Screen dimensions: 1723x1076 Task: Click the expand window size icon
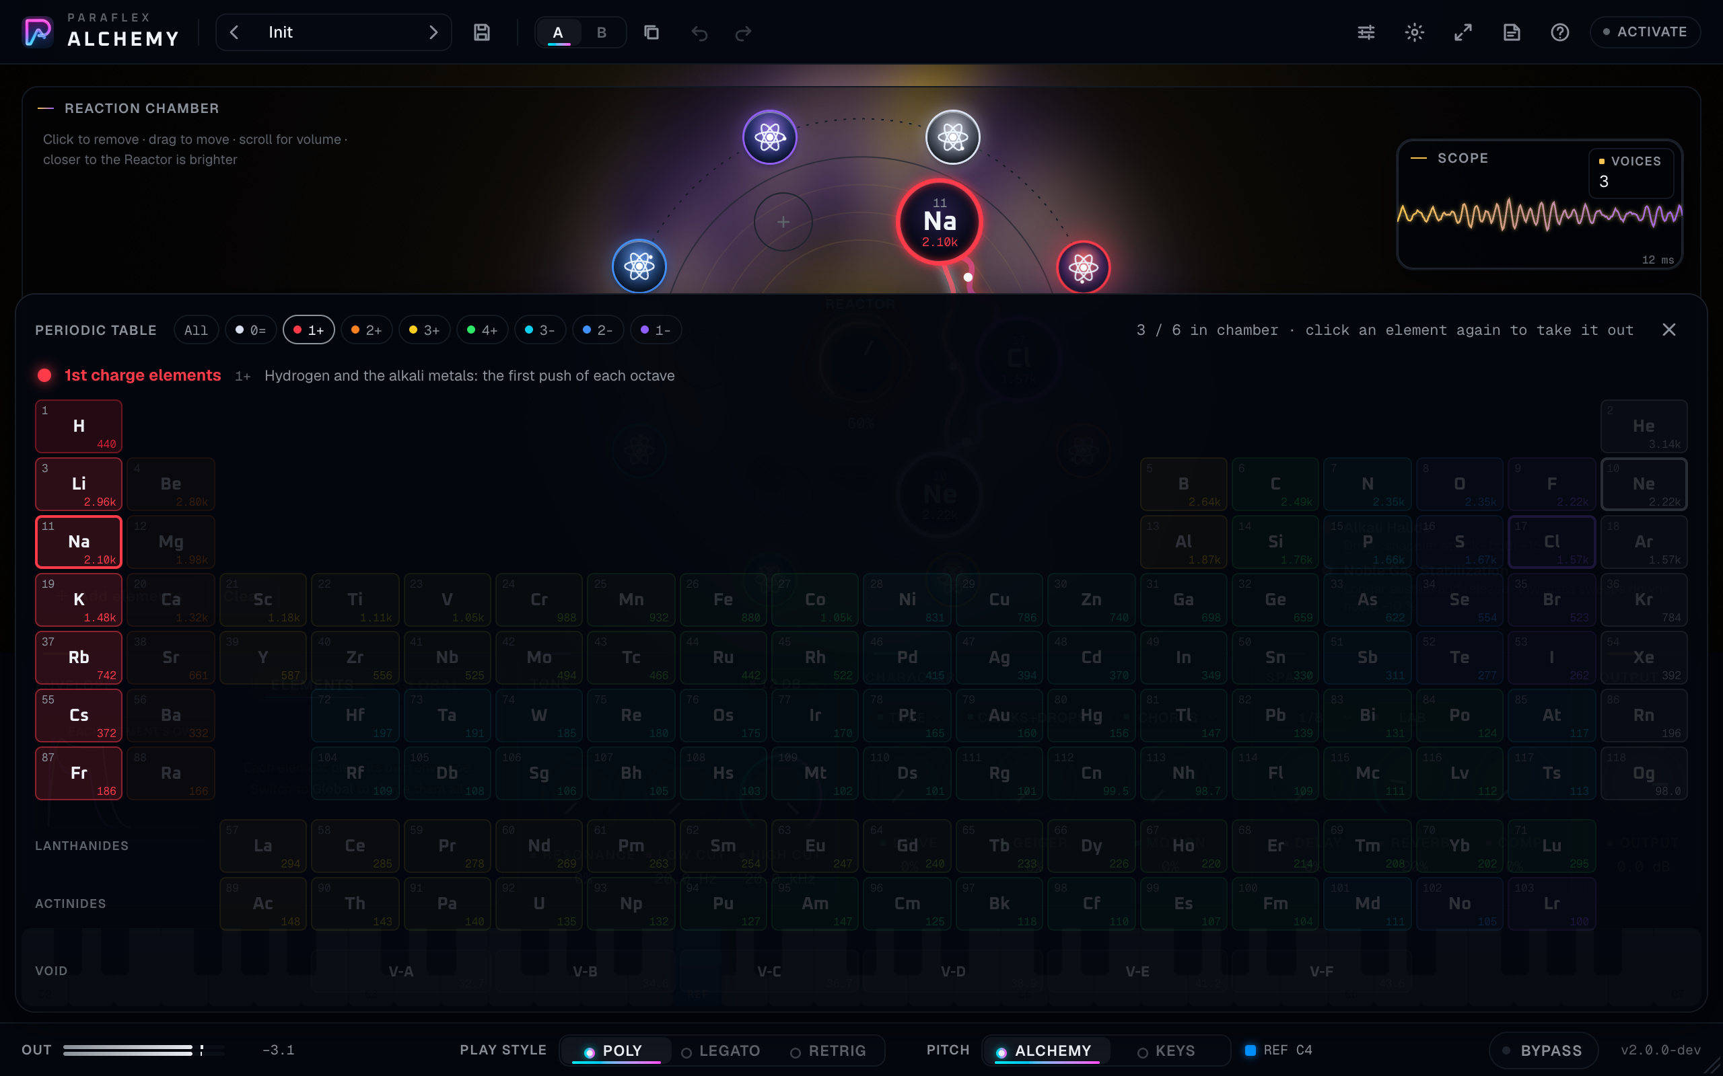[1463, 33]
